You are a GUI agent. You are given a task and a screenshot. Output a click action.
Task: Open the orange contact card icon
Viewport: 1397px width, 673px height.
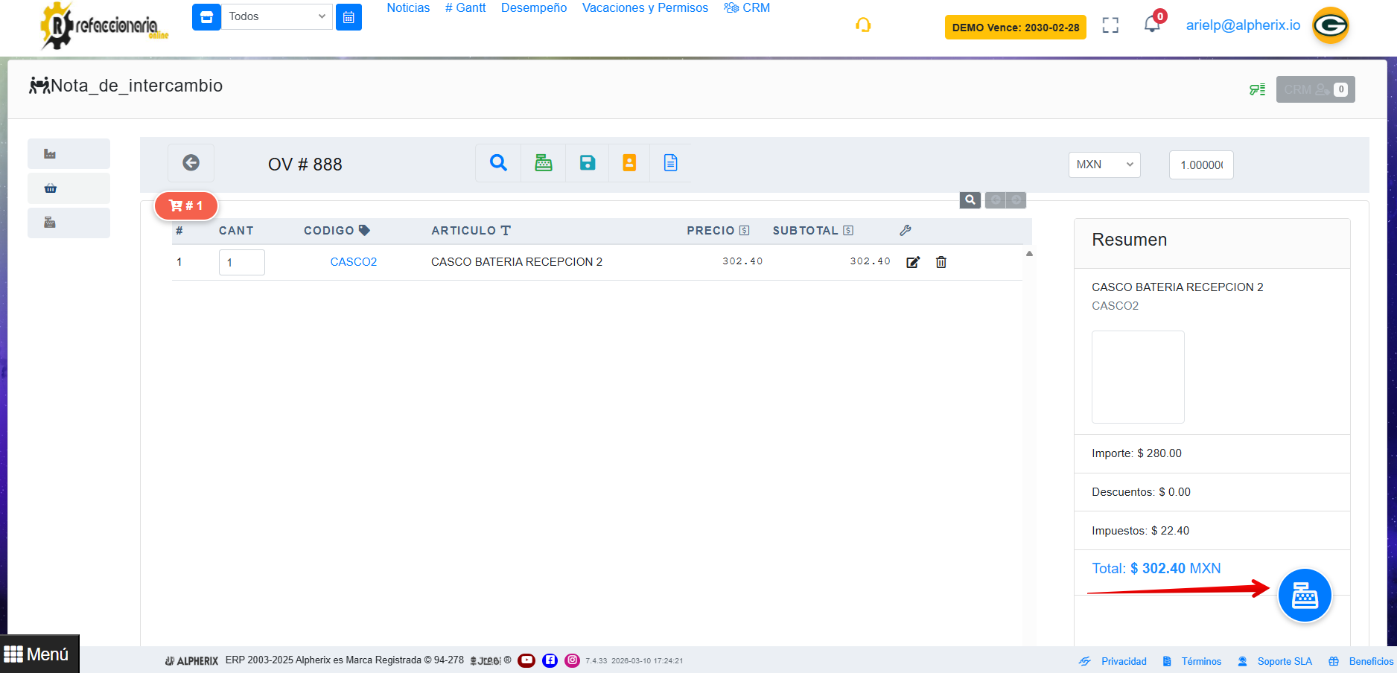(x=629, y=163)
